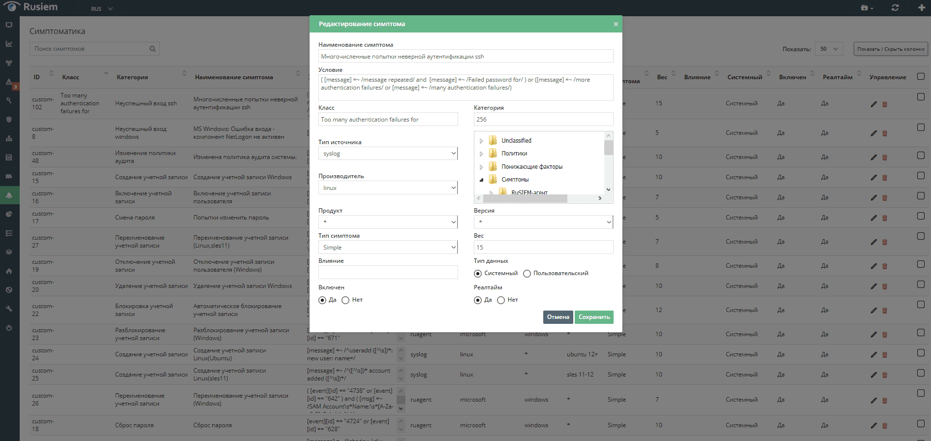Click the 'Отмена' button
The image size is (931, 441).
click(558, 317)
